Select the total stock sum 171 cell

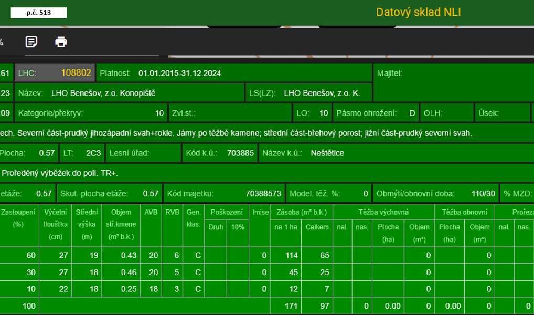coord(286,306)
